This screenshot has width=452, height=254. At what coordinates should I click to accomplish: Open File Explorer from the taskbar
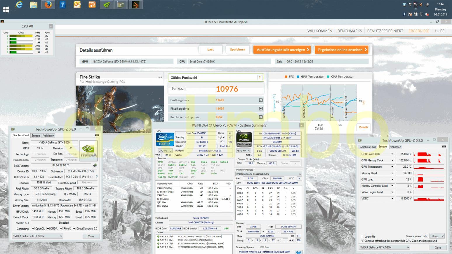coord(34,5)
